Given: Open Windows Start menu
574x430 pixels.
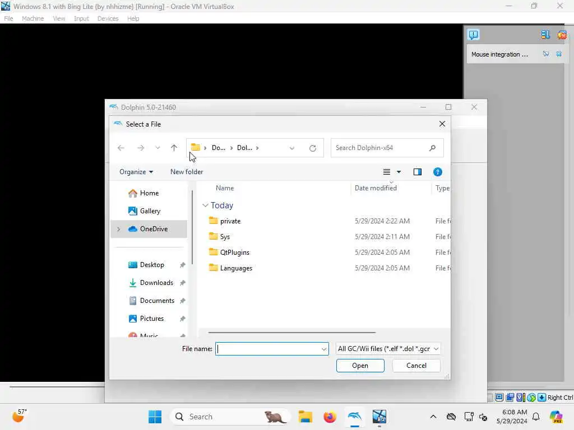Looking at the screenshot, I should click(155, 417).
